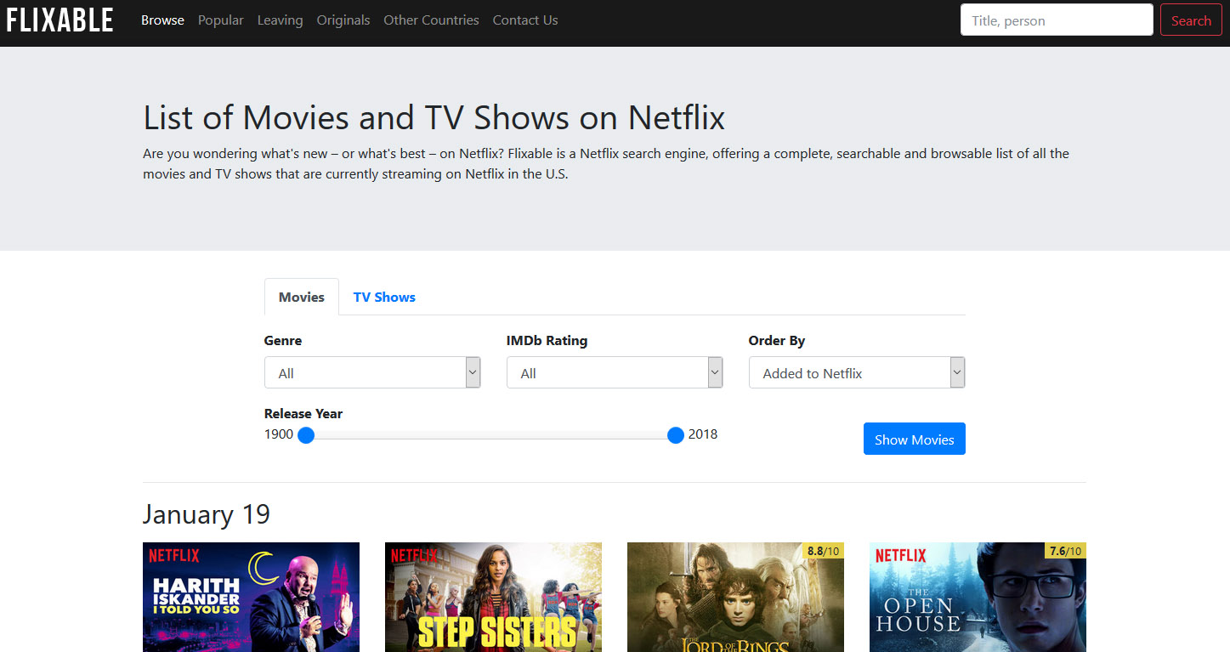The height and width of the screenshot is (652, 1230).
Task: Click The Open House thumbnail
Action: [978, 597]
